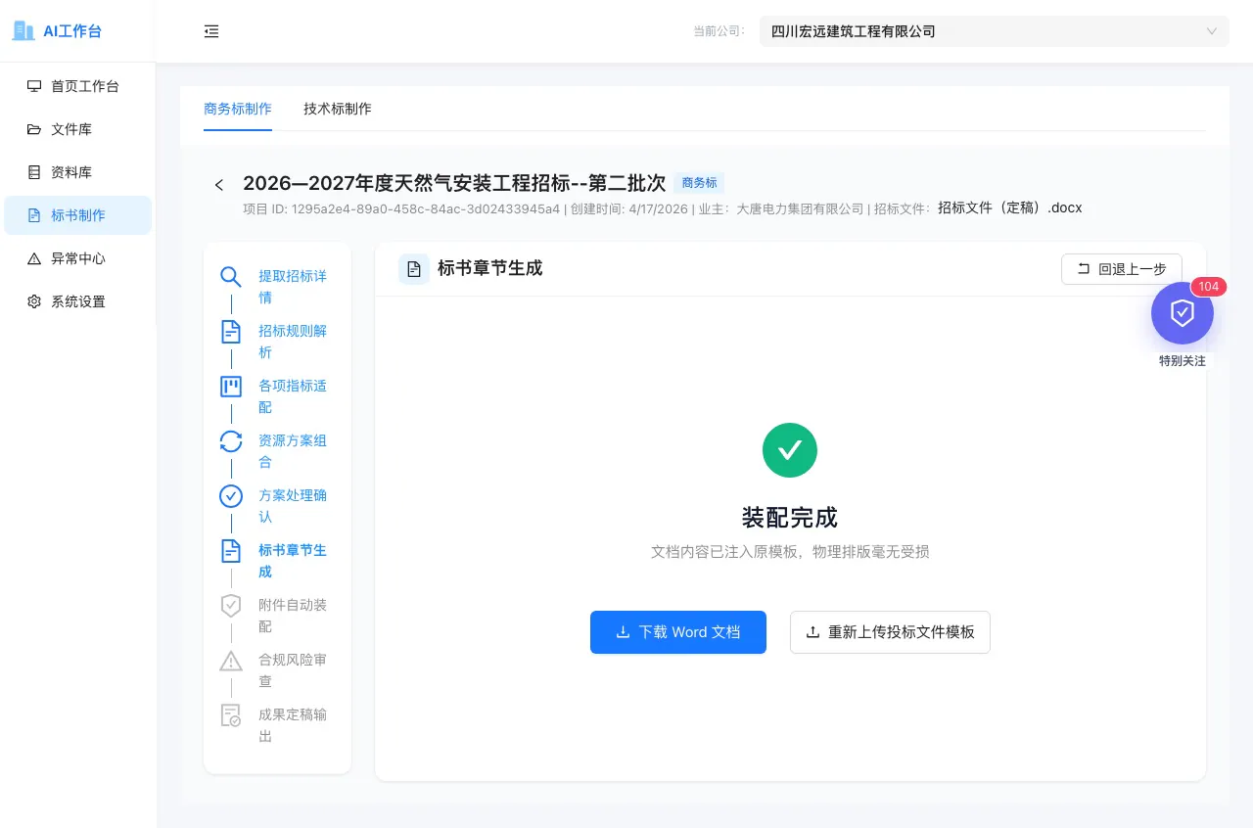Click the 特别关注 label text
This screenshot has width=1253, height=828.
(x=1183, y=361)
